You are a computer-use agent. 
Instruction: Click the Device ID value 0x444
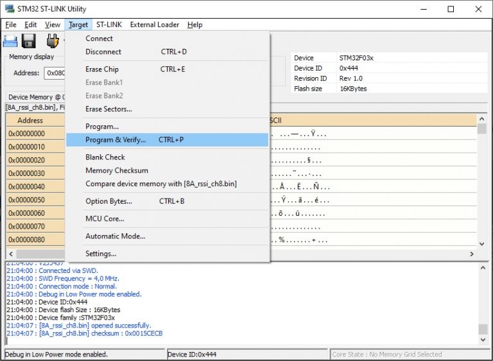(349, 68)
